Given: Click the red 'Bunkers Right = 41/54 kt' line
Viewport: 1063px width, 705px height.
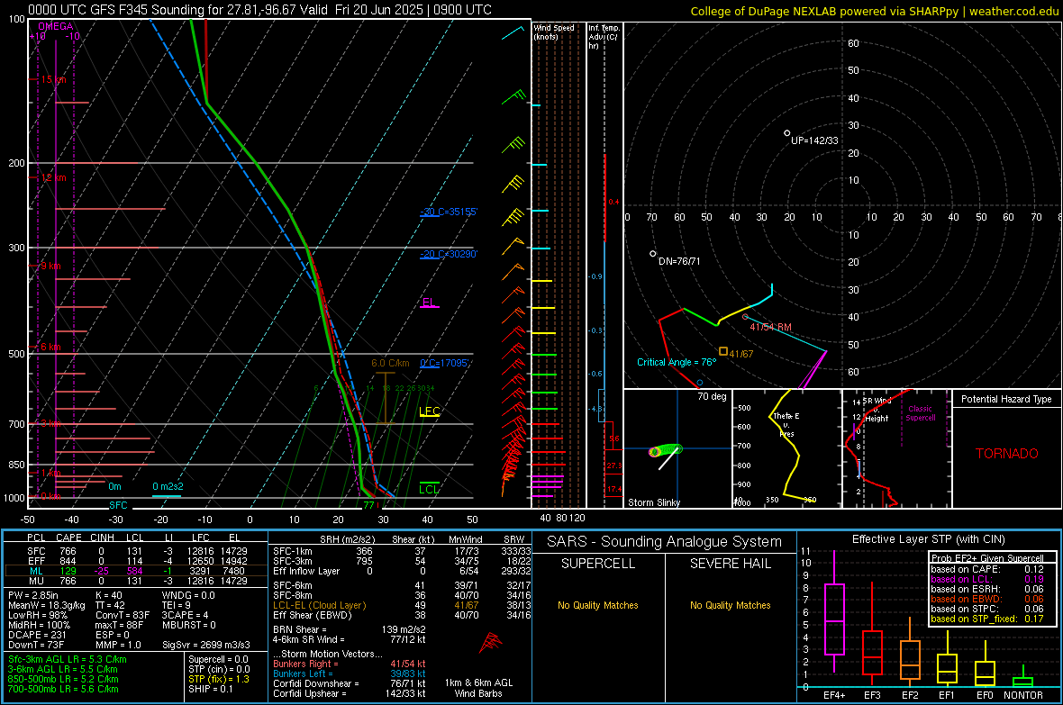Looking at the screenshot, I should point(350,664).
